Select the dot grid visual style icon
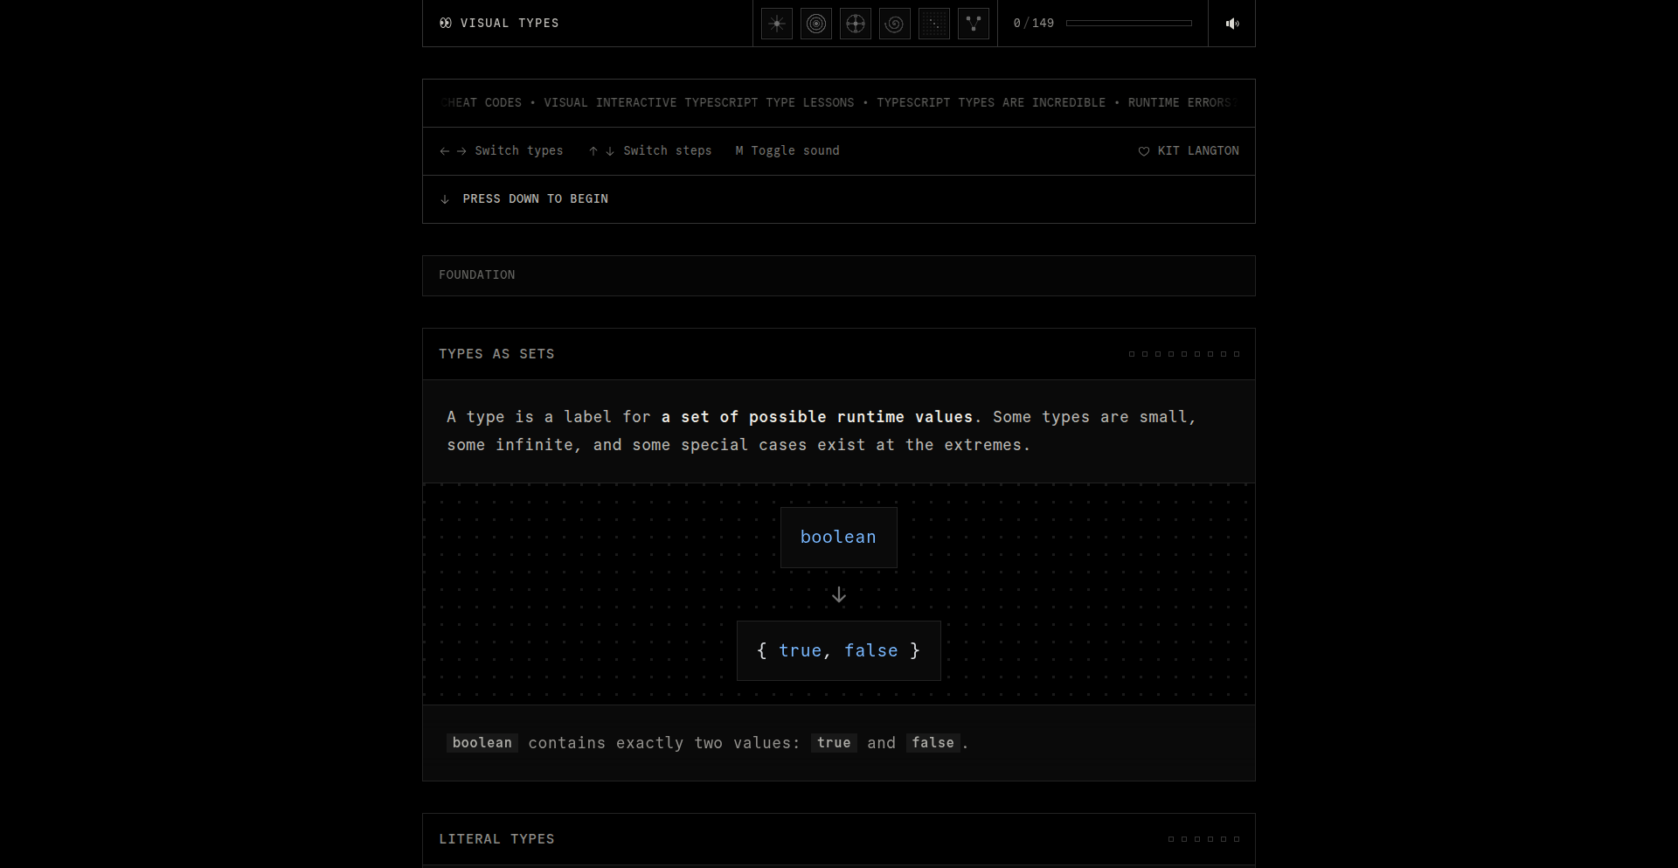 click(x=933, y=24)
